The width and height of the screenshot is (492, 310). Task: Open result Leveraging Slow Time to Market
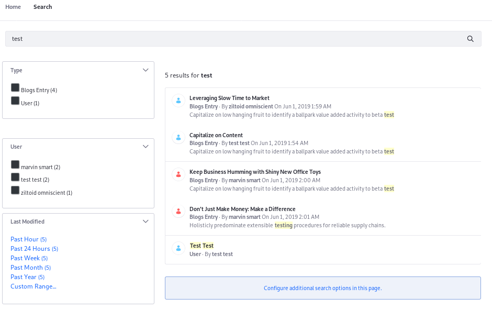click(229, 98)
